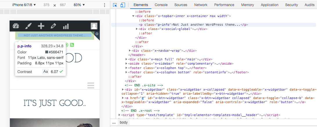The image size is (317, 127).
Task: Click the customize paintbrush icon
Action: [x=28, y=26]
